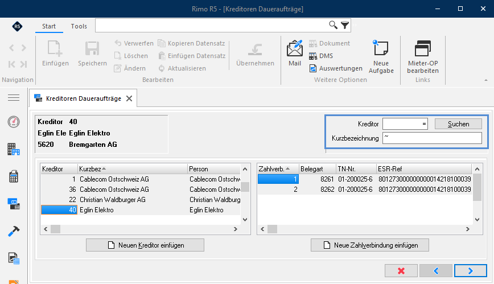Open the hammer sidebar icon
This screenshot has height=284, width=494.
tap(14, 232)
